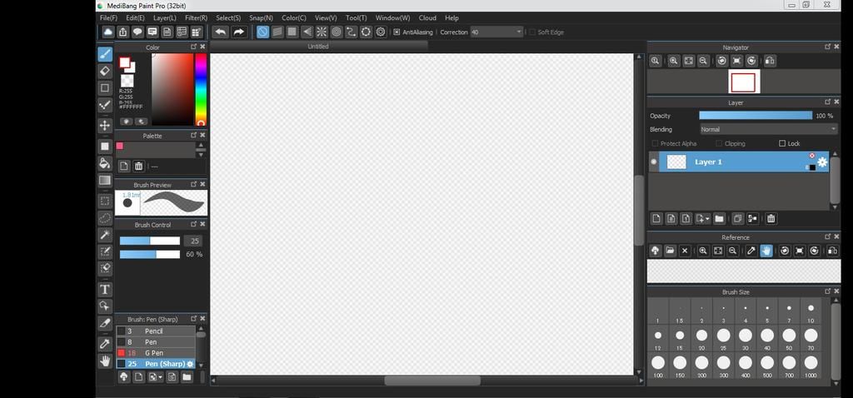Enable the parallel lines snap
This screenshot has height=398, width=853.
277,32
